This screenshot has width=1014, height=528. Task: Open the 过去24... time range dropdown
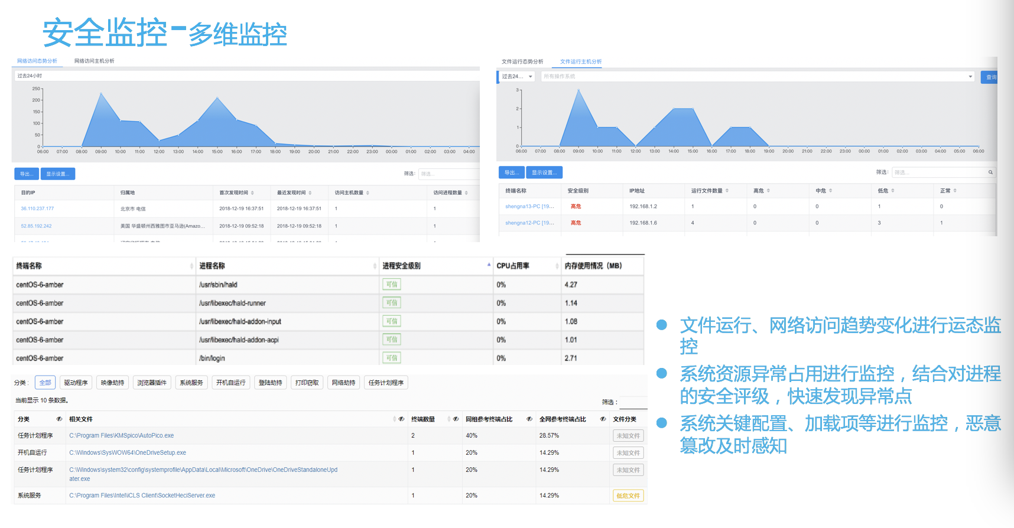coord(518,77)
